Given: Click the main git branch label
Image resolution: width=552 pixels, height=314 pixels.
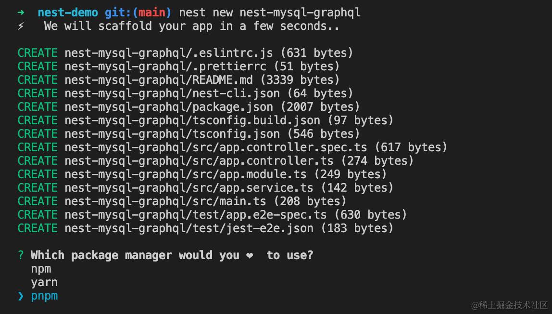Looking at the screenshot, I should point(152,13).
